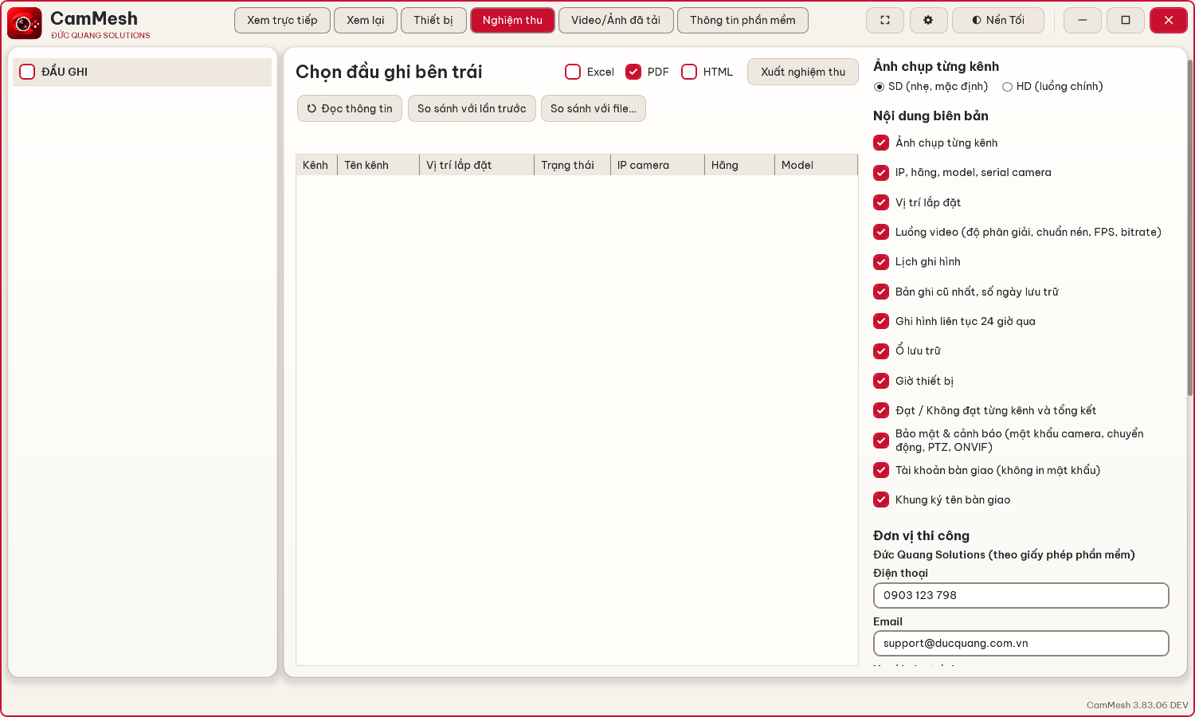Click Xuất nghiệm thu button

(803, 72)
